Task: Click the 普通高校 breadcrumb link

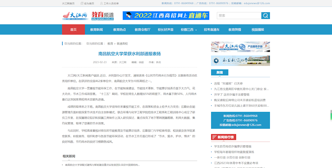Action: pos(122,43)
